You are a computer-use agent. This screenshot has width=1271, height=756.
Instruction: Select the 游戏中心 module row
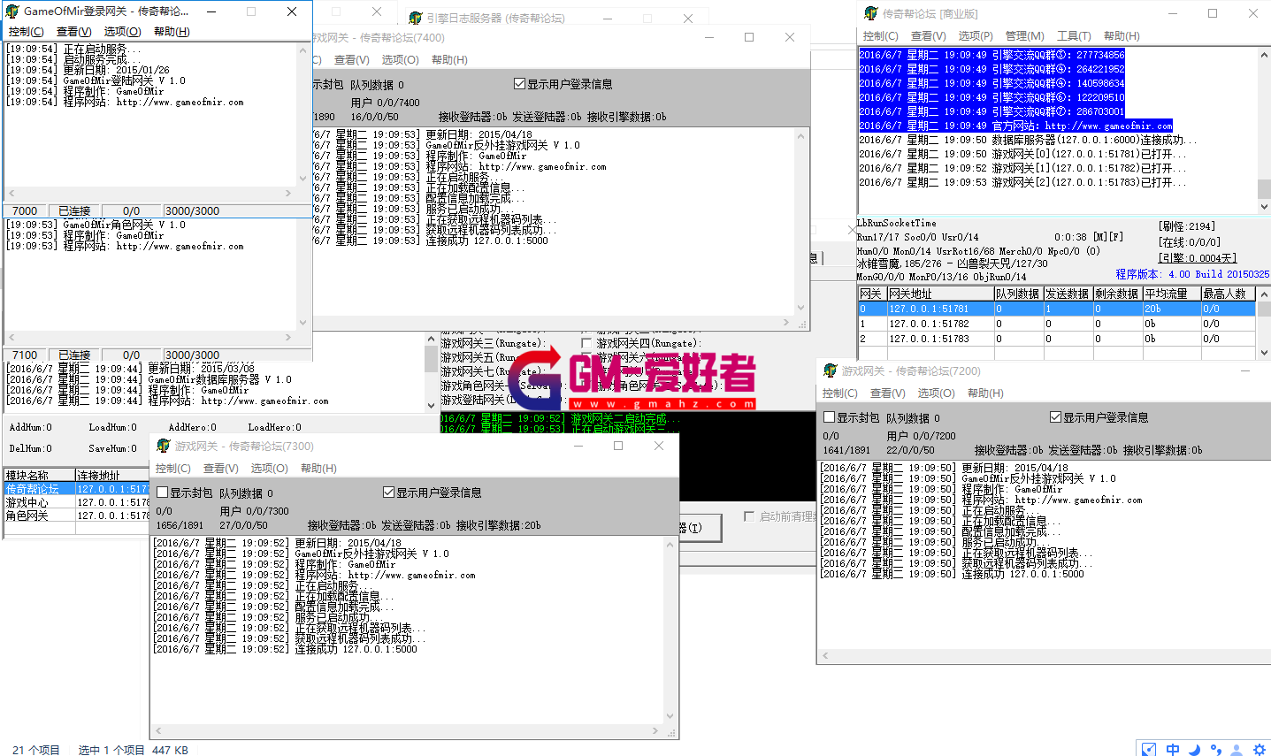[x=77, y=502]
